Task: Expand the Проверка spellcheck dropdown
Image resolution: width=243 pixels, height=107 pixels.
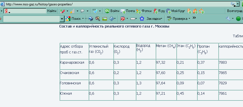Action: (189, 19)
